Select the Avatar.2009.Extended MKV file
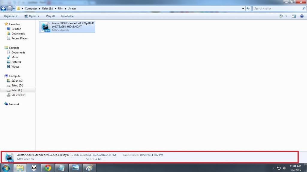The image size is (307, 172). pos(67,27)
